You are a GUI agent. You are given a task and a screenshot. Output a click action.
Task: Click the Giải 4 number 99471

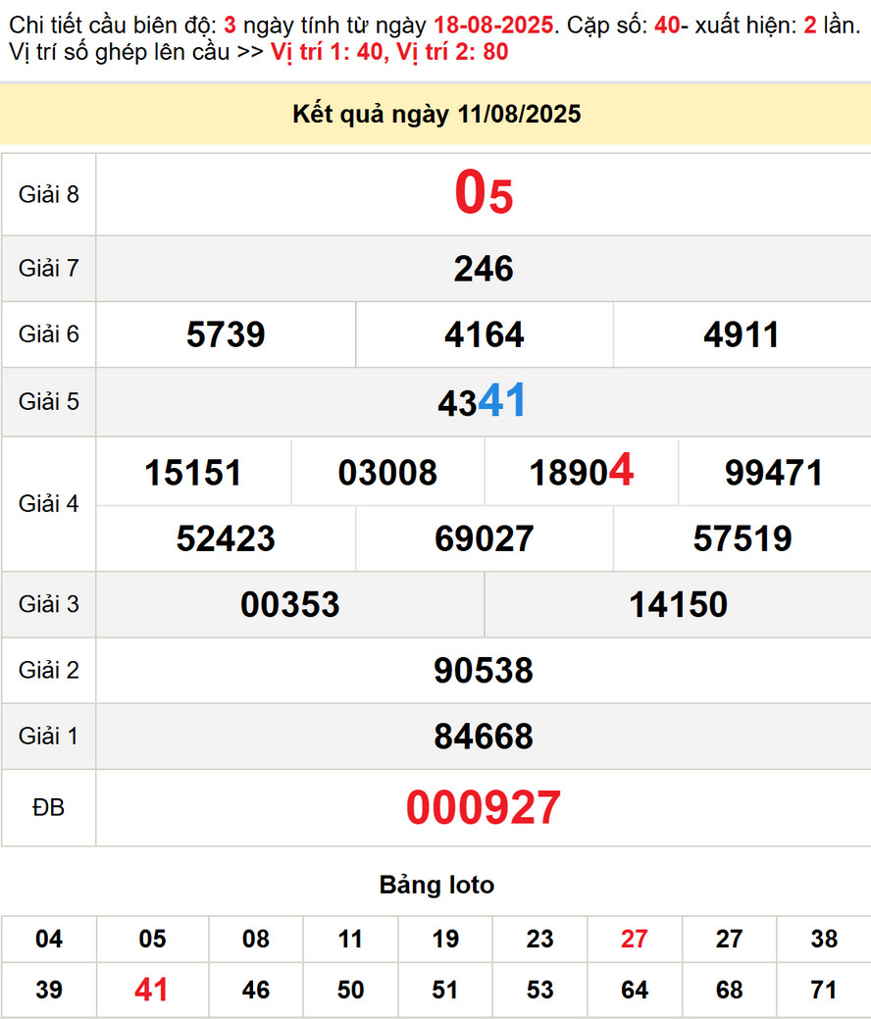(774, 473)
